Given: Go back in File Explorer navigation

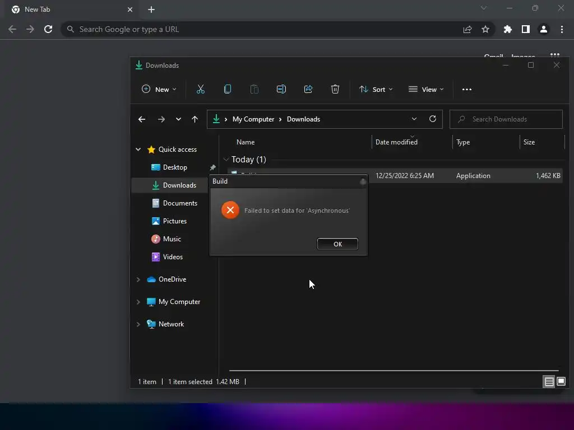Looking at the screenshot, I should tap(142, 119).
